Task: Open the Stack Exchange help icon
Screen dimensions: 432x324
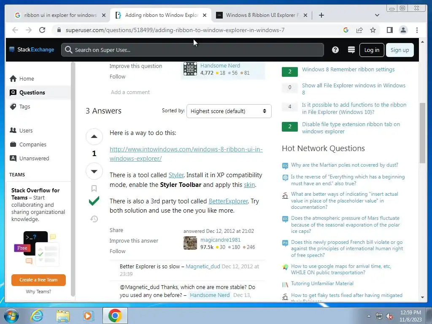Action: [x=335, y=50]
